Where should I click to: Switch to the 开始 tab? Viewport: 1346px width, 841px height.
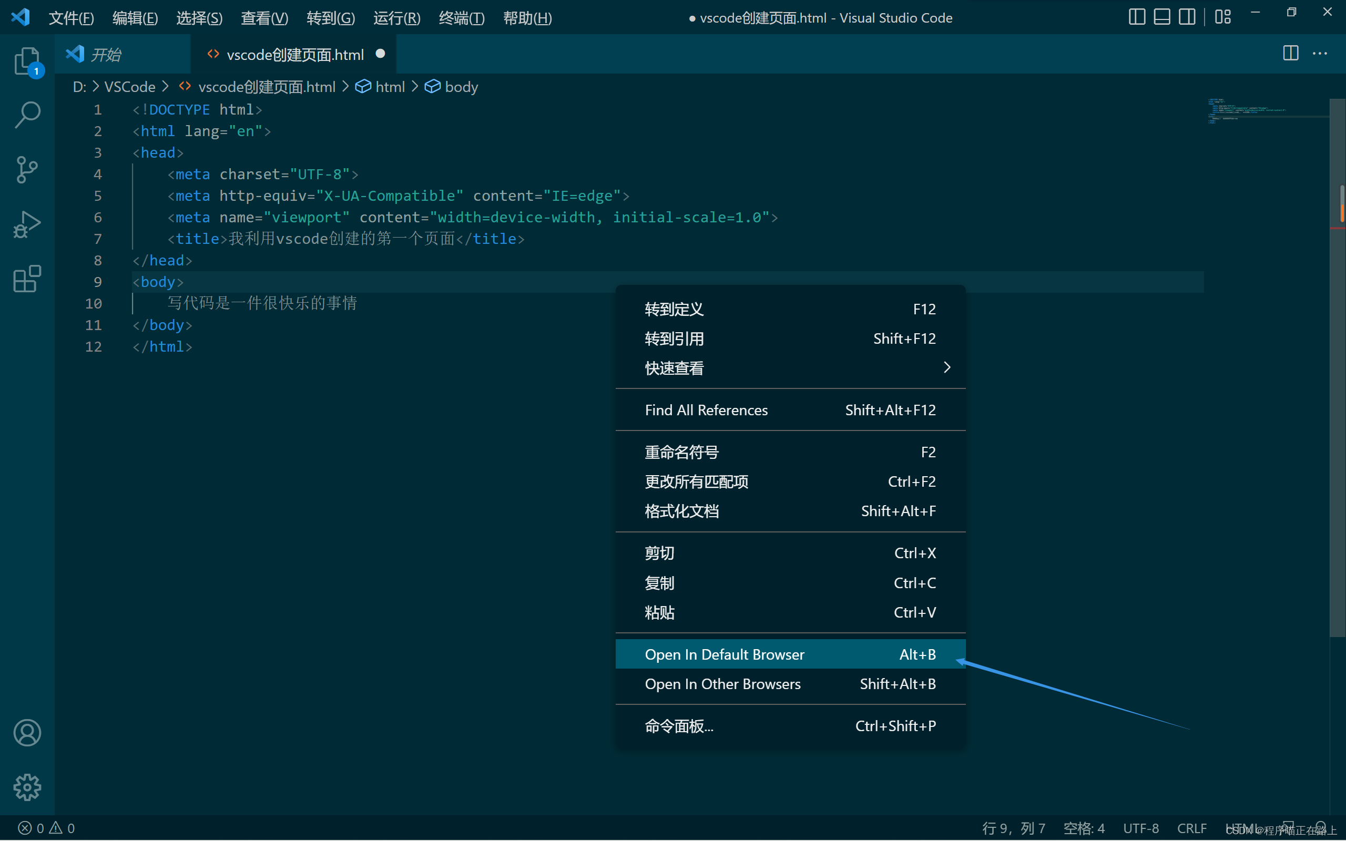point(123,54)
